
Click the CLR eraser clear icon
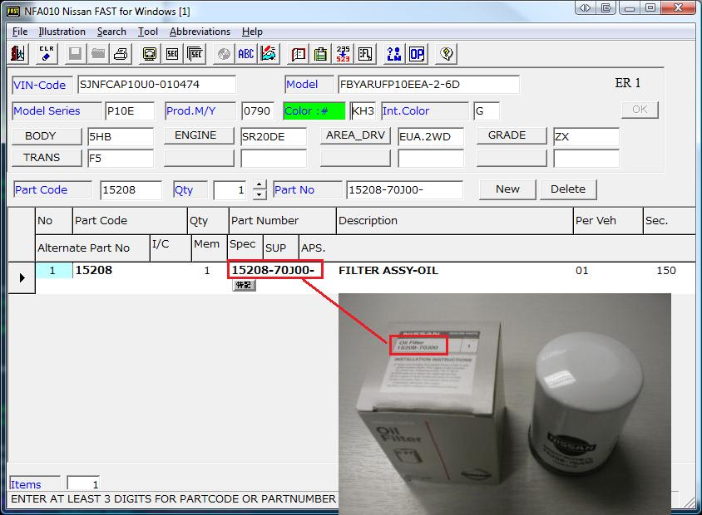(x=47, y=54)
